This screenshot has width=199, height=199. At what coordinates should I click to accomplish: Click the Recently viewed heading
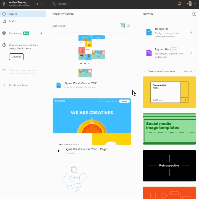coord(63,14)
